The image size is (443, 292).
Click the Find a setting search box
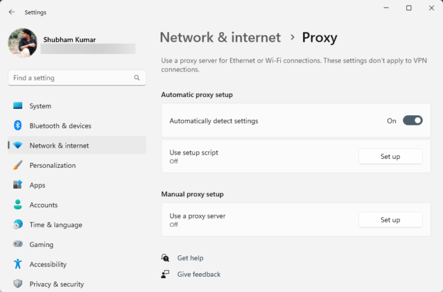[x=70, y=78]
